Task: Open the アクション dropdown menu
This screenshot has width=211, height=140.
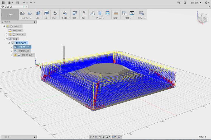Action: pos(100,18)
